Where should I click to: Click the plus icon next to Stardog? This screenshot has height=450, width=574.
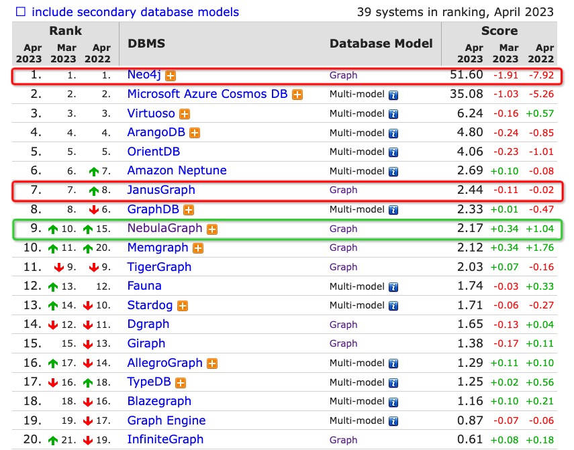[x=183, y=306]
